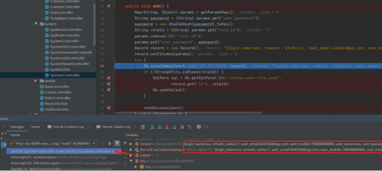Open the Tomcat Catalina Log tab
The image size is (382, 171).
point(114,127)
